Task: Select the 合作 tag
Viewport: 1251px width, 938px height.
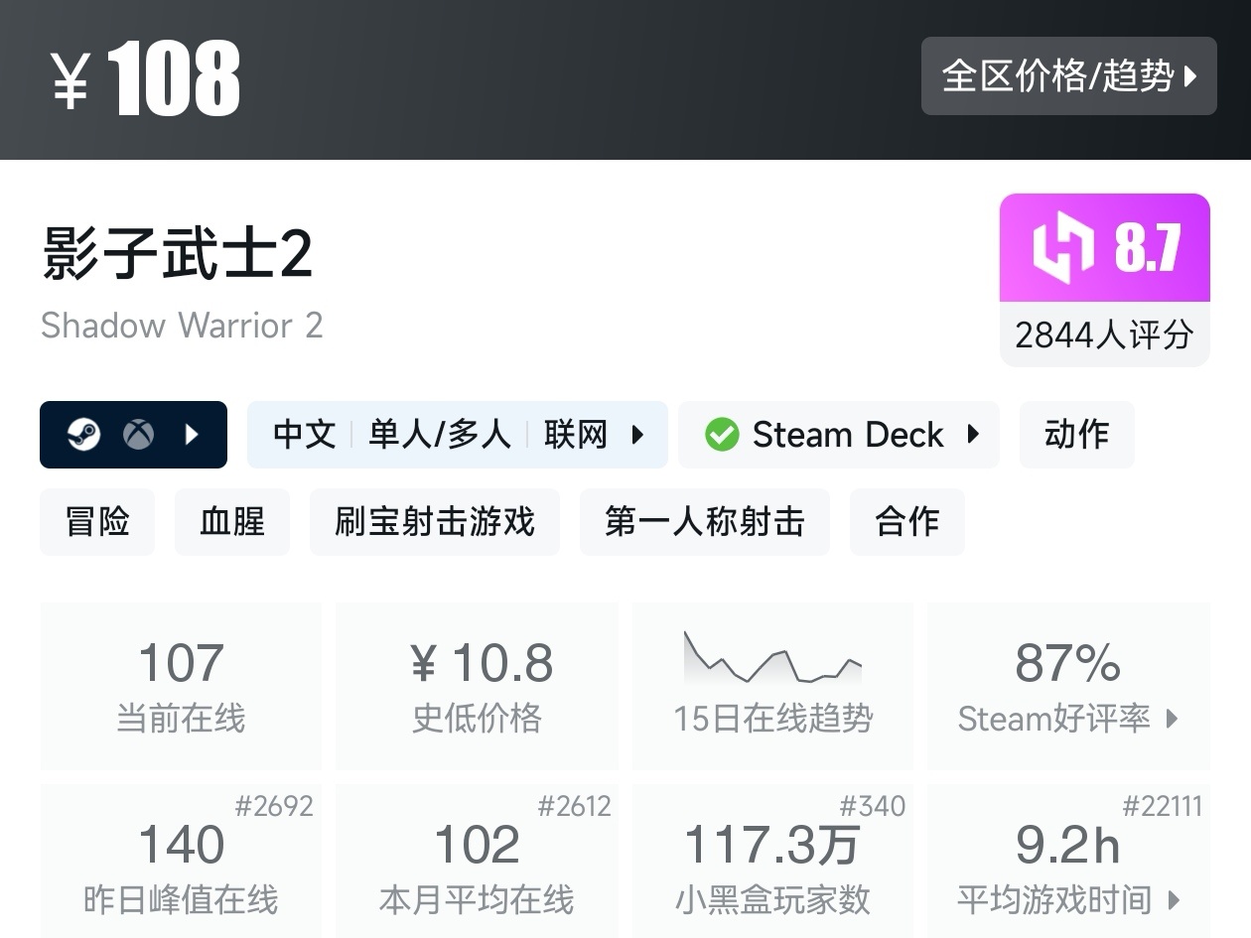Action: click(907, 521)
